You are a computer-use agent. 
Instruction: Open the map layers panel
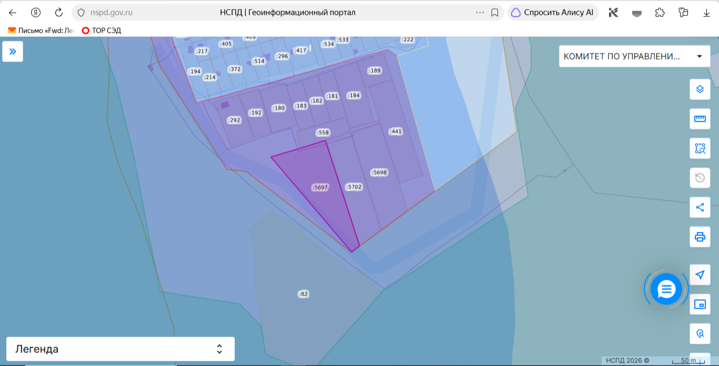pyautogui.click(x=700, y=89)
